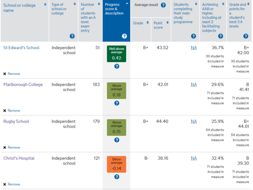This screenshot has width=253, height=190.
Task: Select best 3 A levels score 41.41
Action: (x=244, y=90)
